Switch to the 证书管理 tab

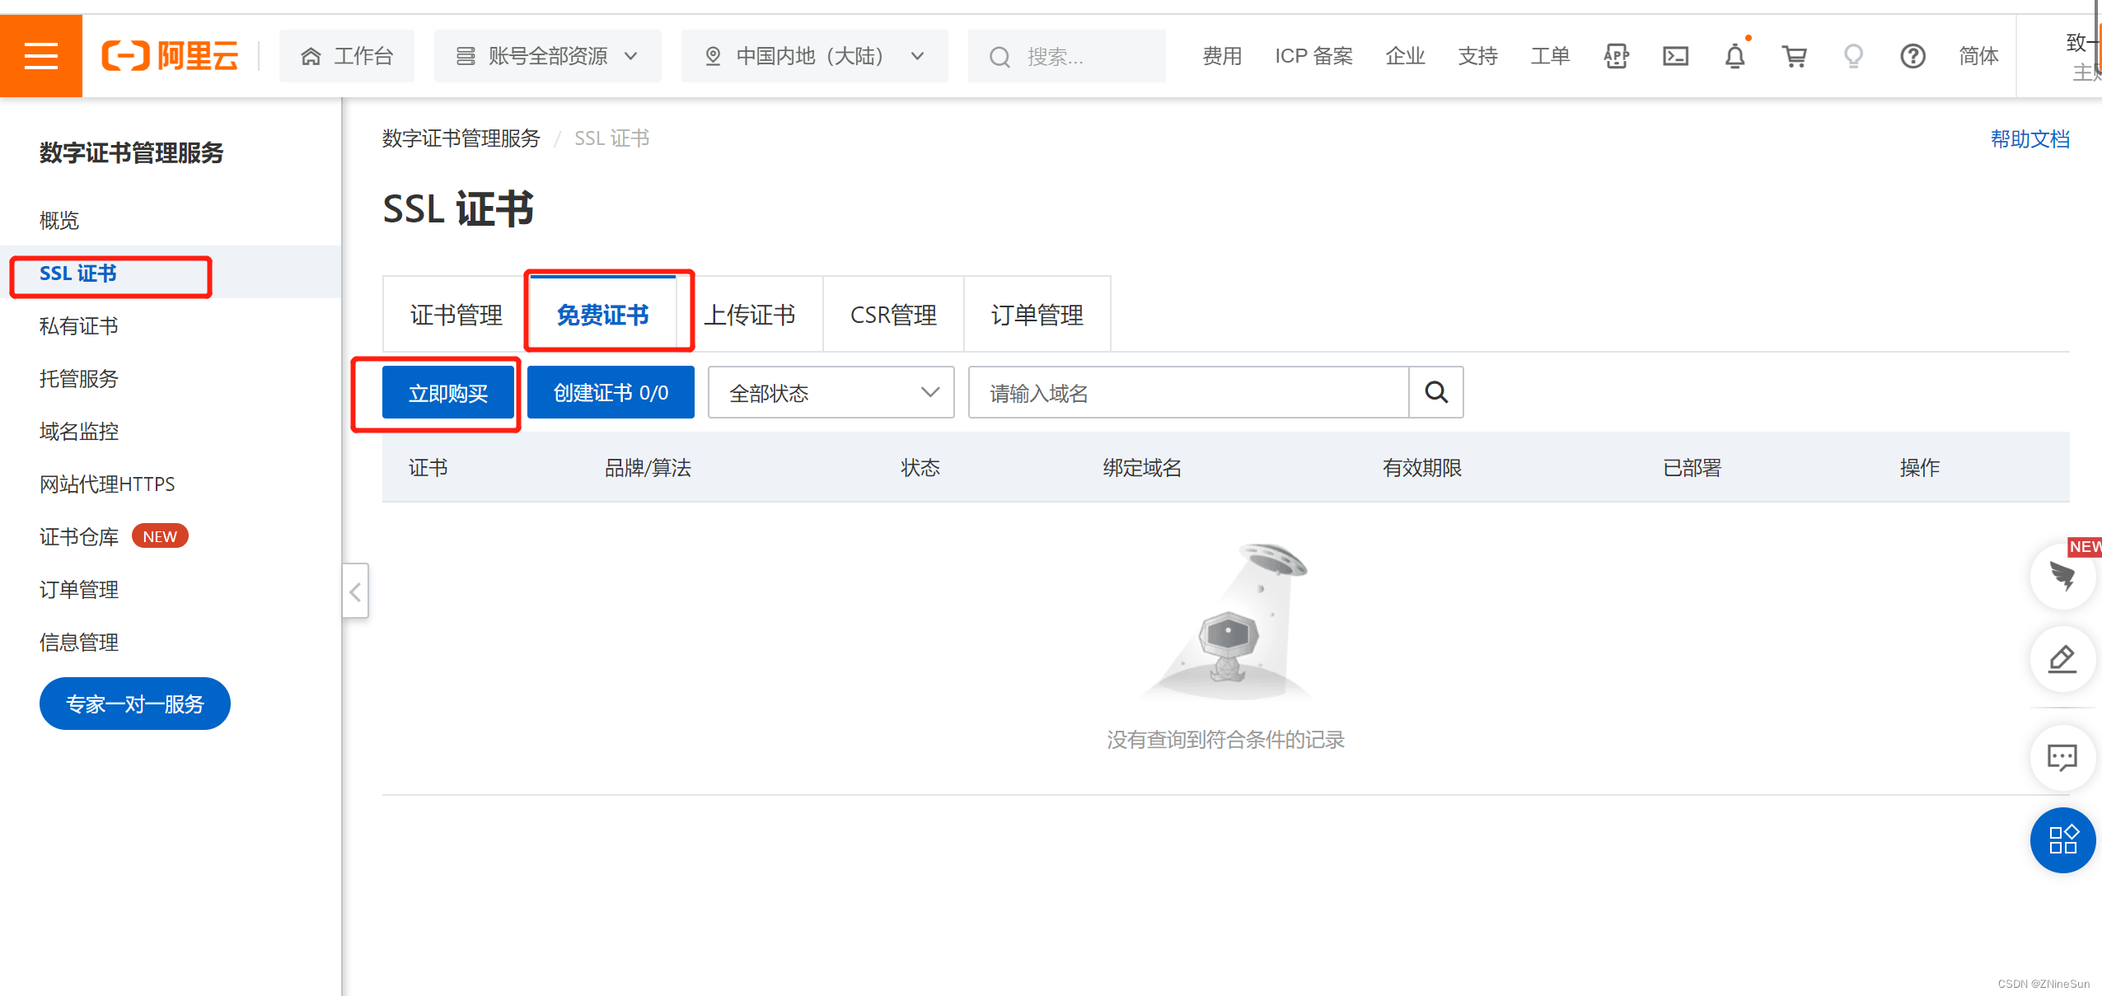pos(456,315)
